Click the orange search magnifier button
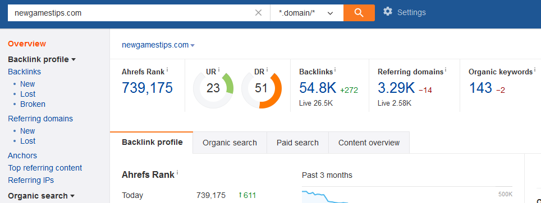This screenshot has height=203, width=541. [359, 13]
